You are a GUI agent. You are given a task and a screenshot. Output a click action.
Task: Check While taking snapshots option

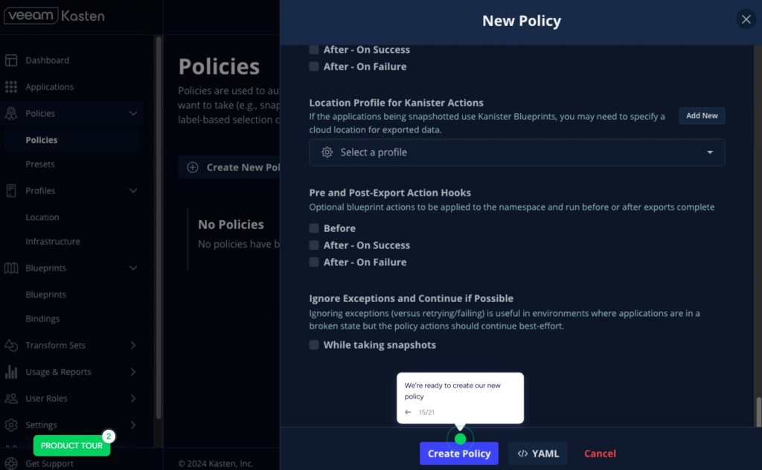[314, 345]
